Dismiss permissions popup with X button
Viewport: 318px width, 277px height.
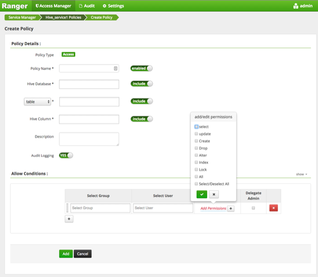[214, 194]
